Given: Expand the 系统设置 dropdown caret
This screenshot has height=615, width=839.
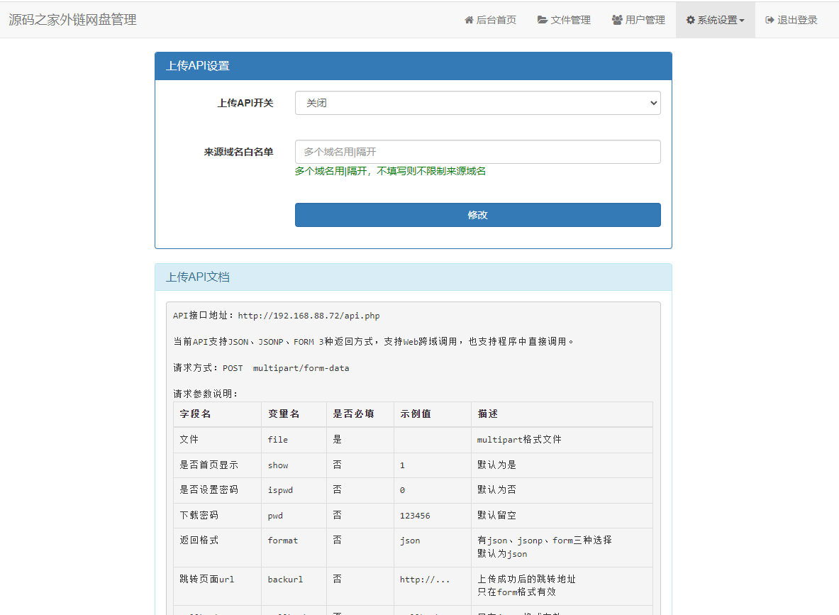Looking at the screenshot, I should tap(742, 21).
